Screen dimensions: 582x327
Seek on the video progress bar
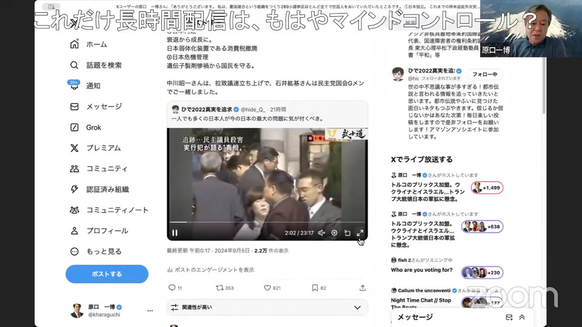[x=267, y=222]
